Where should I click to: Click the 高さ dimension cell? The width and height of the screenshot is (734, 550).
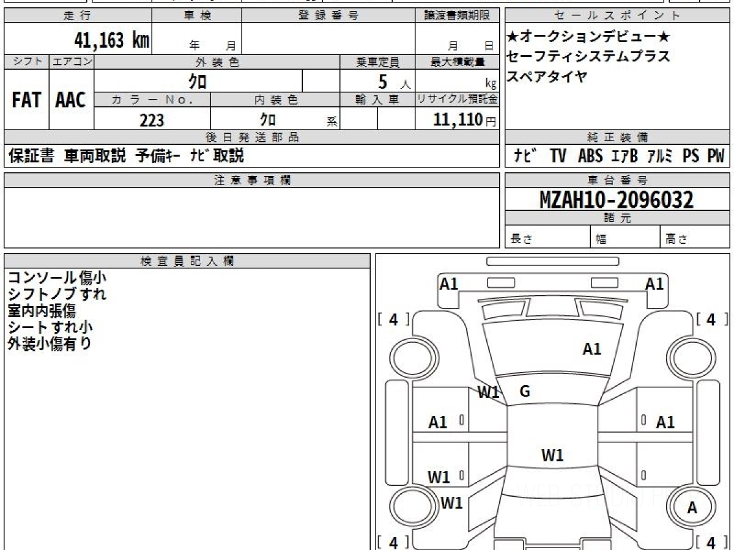tap(695, 237)
